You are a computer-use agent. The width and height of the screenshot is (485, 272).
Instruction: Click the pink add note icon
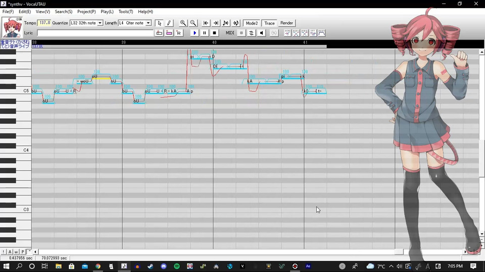pos(169,33)
